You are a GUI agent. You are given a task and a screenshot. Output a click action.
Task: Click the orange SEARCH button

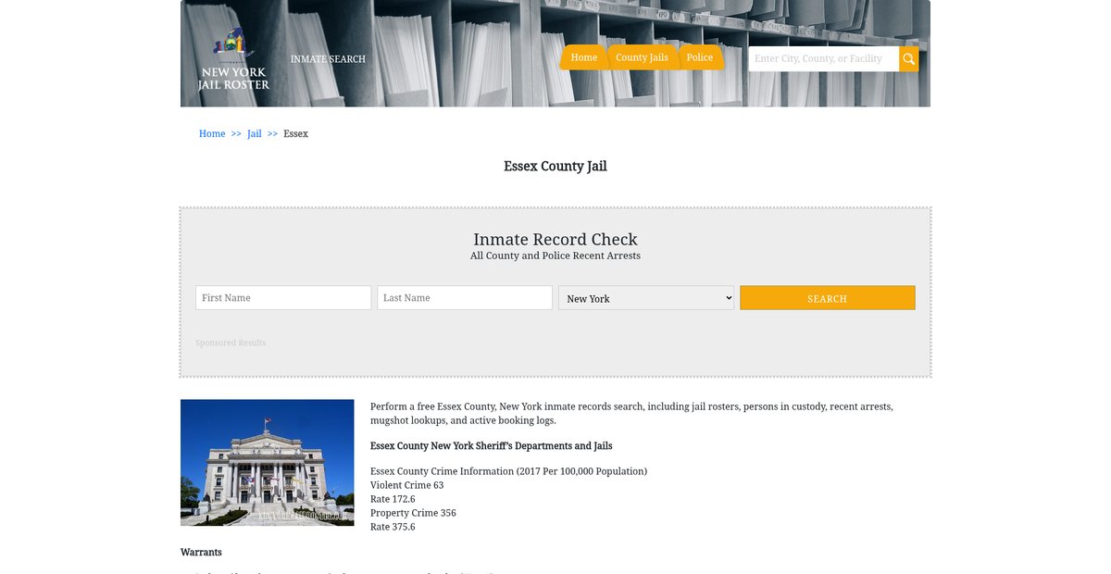point(828,298)
